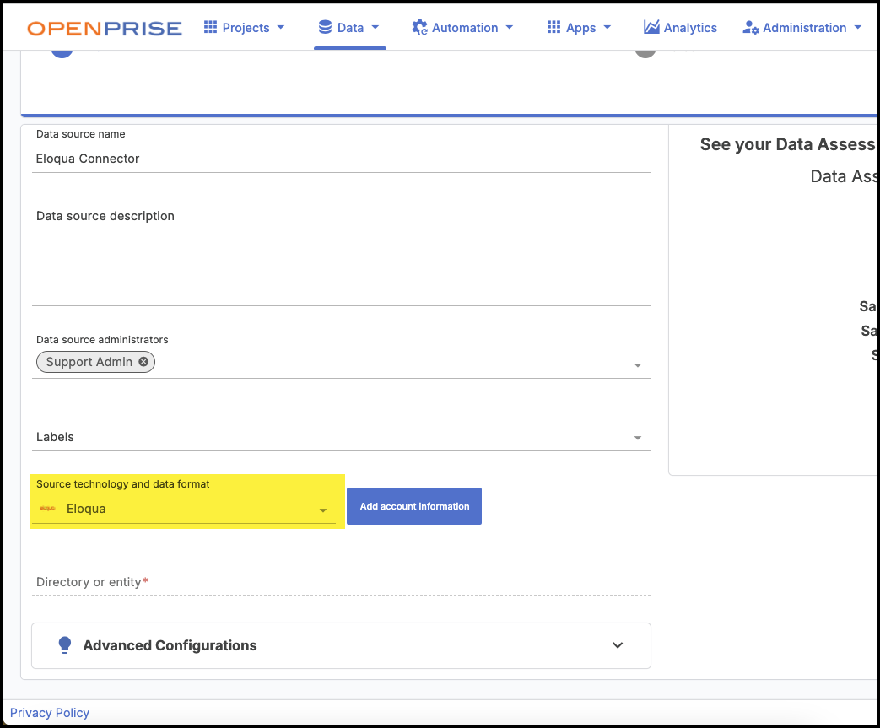Expand the Projects dropdown arrow
This screenshot has width=880, height=728.
click(281, 28)
